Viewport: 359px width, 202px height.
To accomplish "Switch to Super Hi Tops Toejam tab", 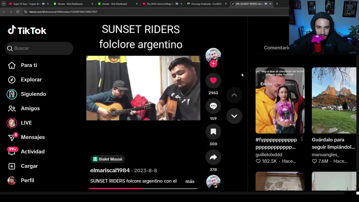I will 27,4.
